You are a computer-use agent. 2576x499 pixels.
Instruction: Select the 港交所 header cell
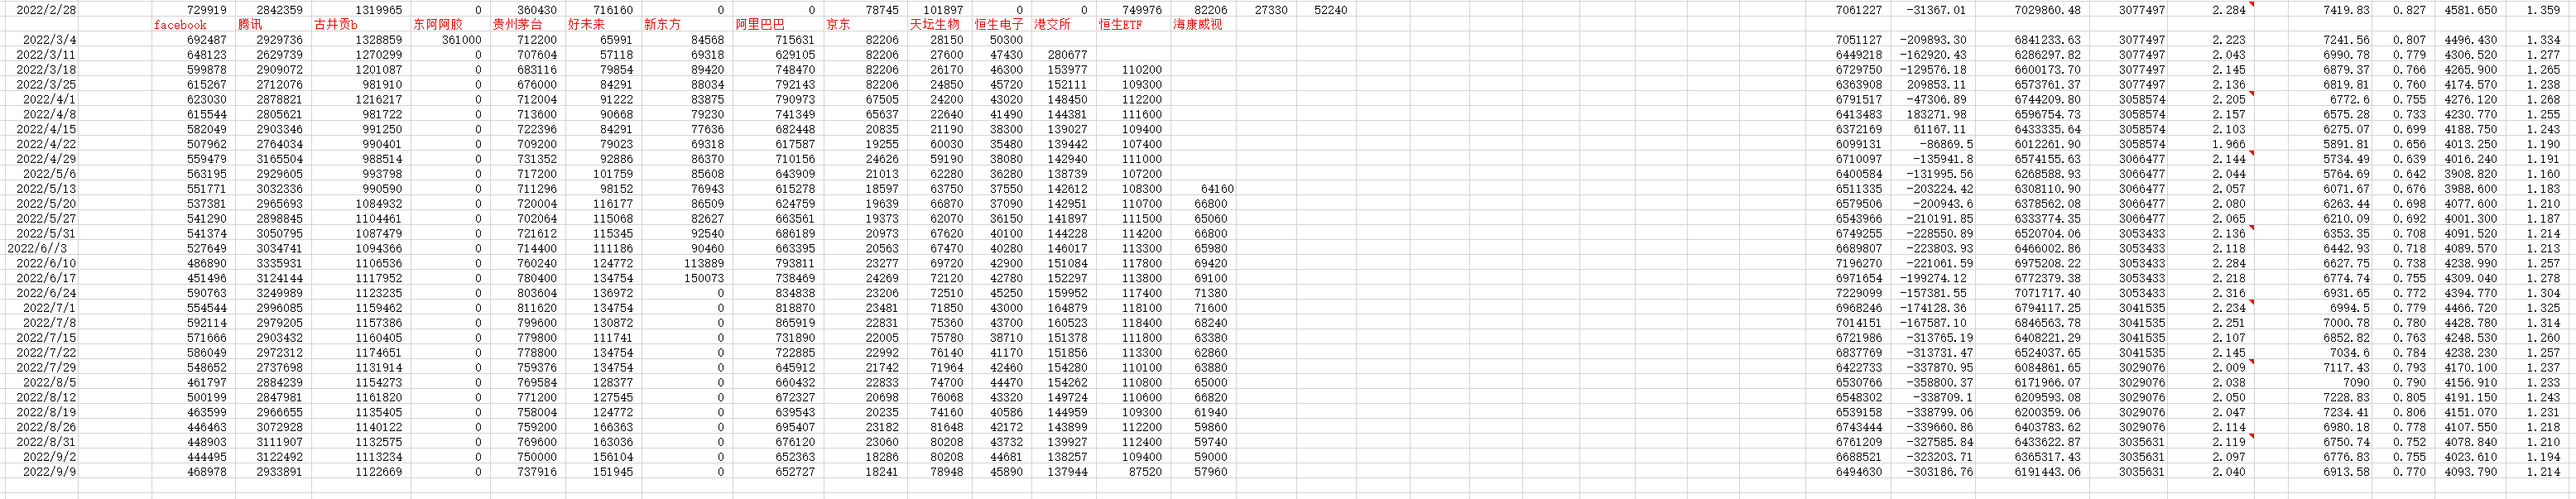pos(1063,25)
